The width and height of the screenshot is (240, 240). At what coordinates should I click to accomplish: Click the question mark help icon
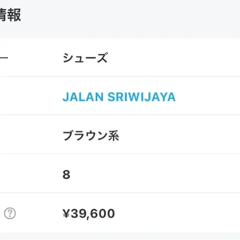click(10, 213)
